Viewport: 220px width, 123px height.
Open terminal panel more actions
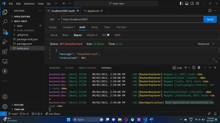pos(204,68)
